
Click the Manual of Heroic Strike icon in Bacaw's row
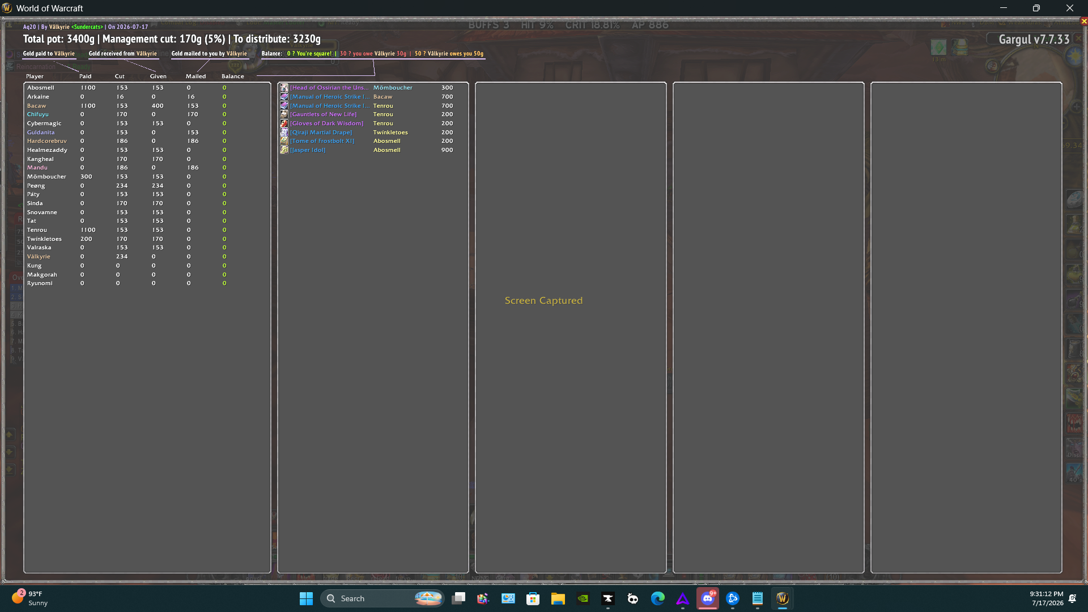coord(284,97)
